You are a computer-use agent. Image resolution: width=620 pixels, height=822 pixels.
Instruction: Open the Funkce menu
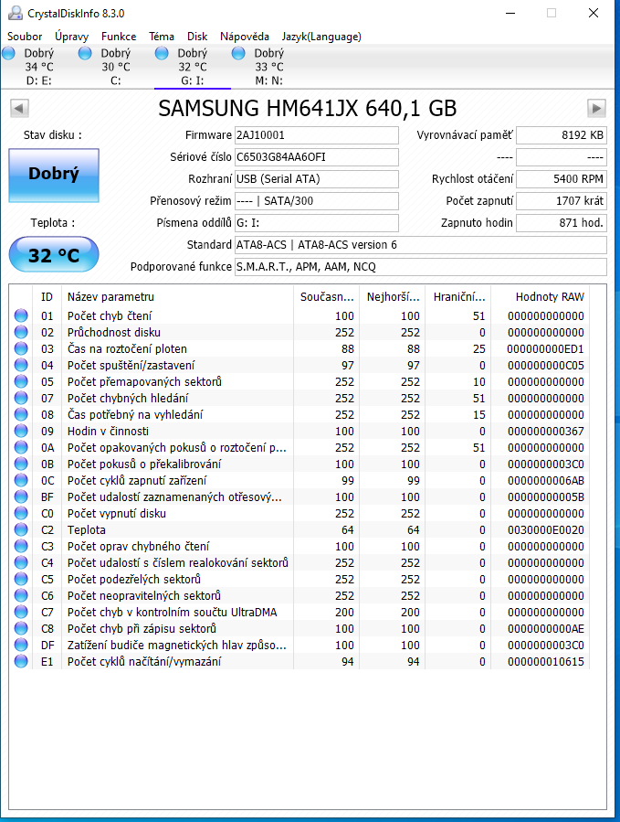click(x=119, y=37)
